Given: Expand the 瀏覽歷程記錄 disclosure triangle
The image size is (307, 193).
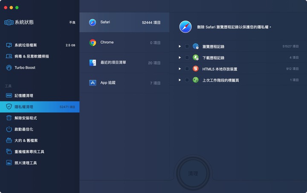Looking at the screenshot, I should click(x=180, y=46).
